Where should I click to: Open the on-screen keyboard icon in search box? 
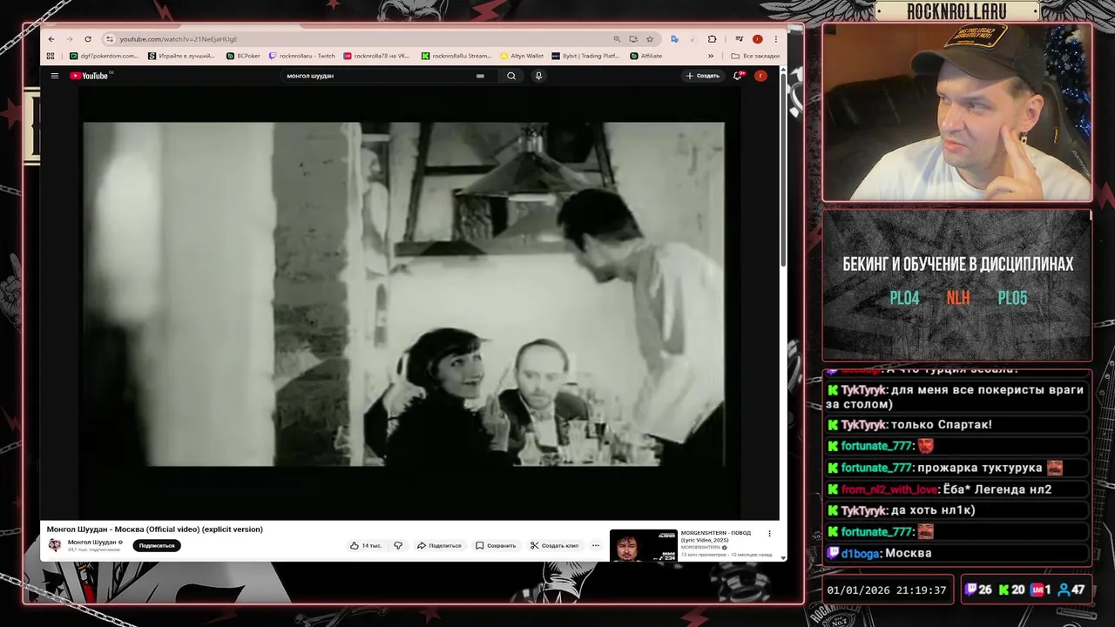[x=480, y=76]
